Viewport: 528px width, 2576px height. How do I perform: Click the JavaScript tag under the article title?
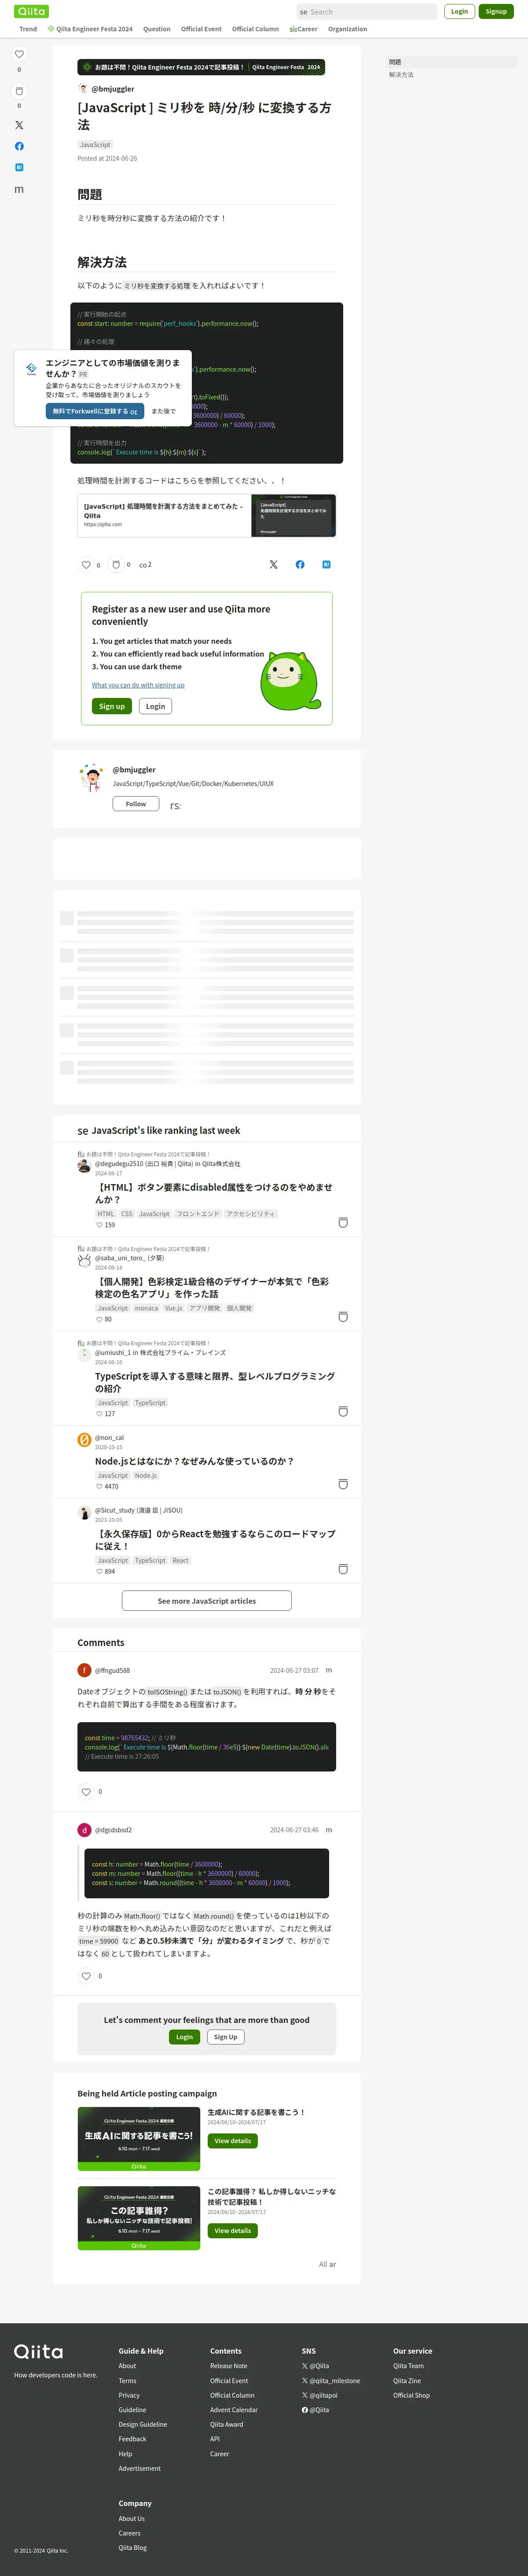coord(95,144)
